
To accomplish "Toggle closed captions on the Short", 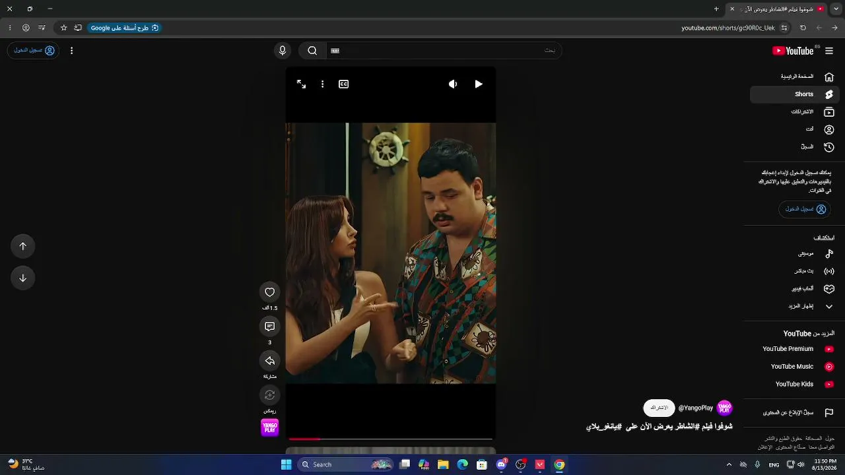I will 344,84.
